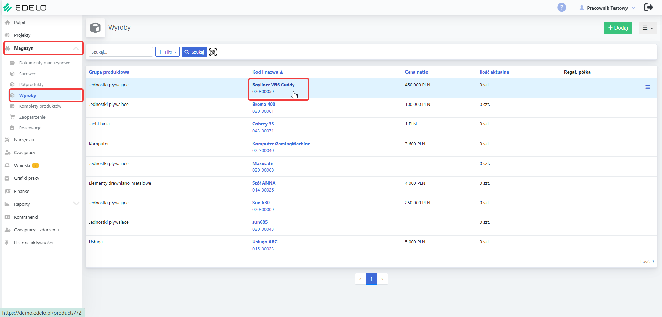Open the QR code scanner icon

[x=213, y=52]
